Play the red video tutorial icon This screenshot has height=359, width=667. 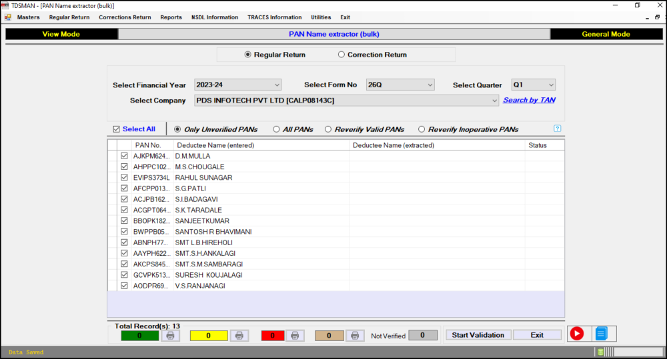coord(577,334)
